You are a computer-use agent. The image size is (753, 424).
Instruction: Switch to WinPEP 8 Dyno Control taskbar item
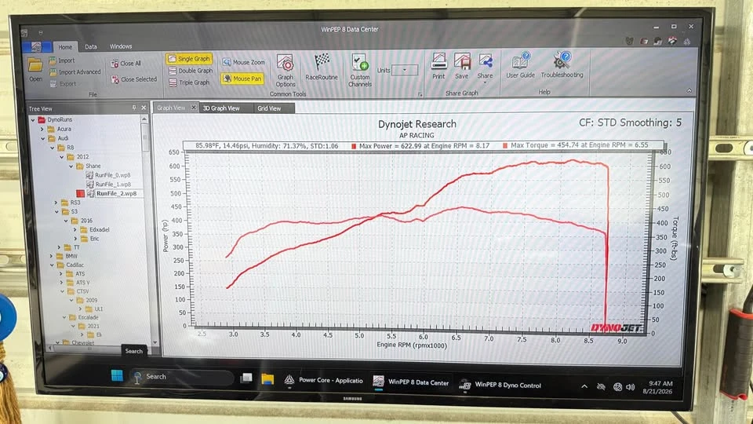point(500,385)
